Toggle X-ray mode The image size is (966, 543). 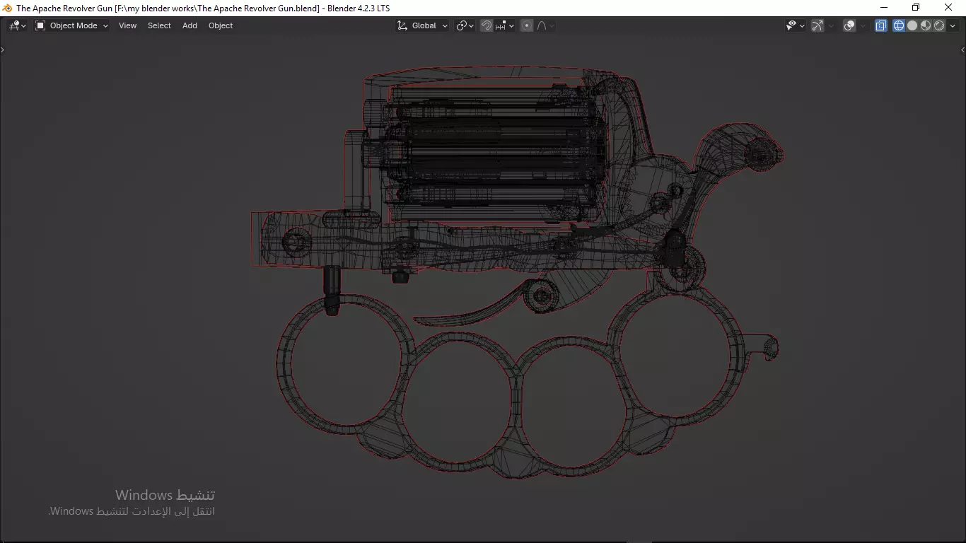coord(881,25)
